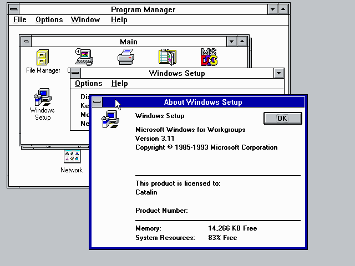355x266 pixels.
Task: Click the Main group title bar
Action: pyautogui.click(x=129, y=42)
